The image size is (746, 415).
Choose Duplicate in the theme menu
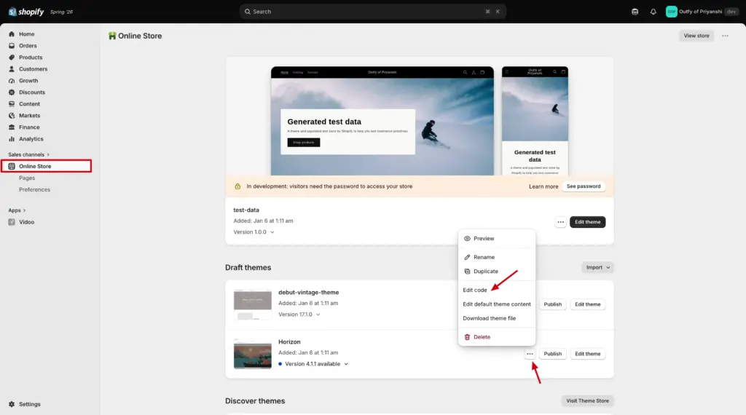pyautogui.click(x=486, y=272)
